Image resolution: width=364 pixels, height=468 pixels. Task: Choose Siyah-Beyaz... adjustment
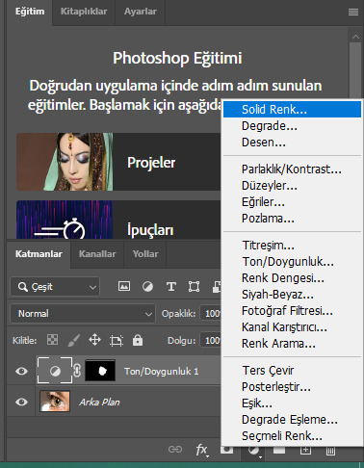point(292,295)
